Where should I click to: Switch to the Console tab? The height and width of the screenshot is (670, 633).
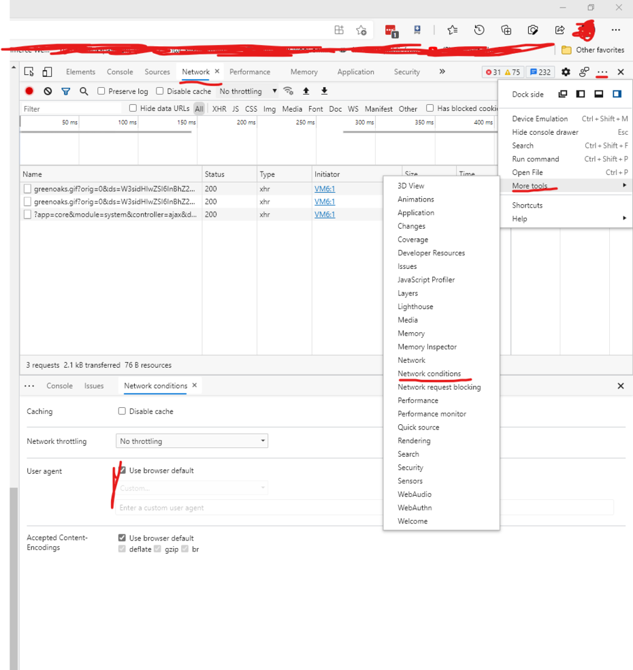click(120, 72)
